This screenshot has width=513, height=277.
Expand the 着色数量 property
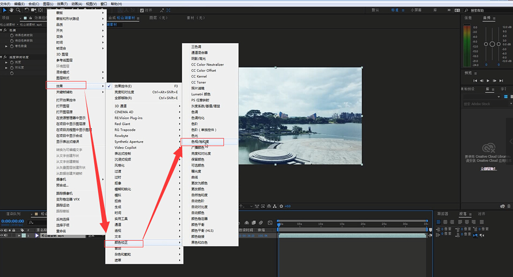(x=6, y=46)
